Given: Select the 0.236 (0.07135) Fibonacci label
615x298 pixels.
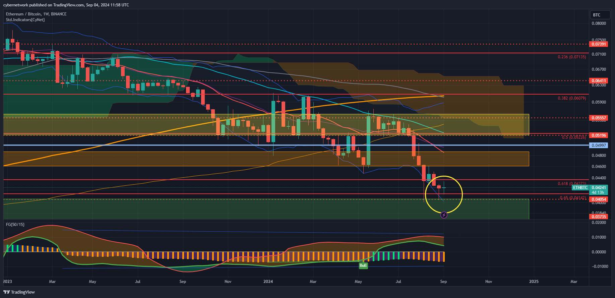Looking at the screenshot, I should point(572,57).
